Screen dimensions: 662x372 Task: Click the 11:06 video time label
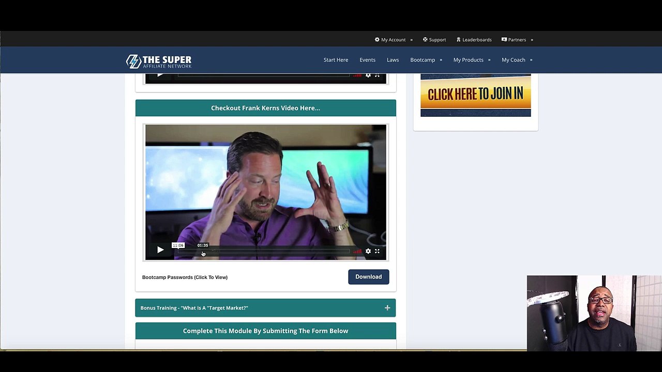click(178, 245)
